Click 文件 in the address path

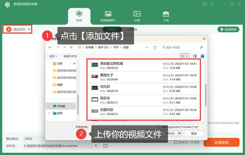pos(116,47)
